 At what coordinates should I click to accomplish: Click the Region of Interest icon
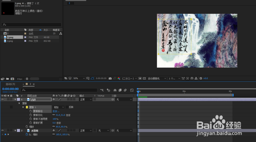(140, 79)
